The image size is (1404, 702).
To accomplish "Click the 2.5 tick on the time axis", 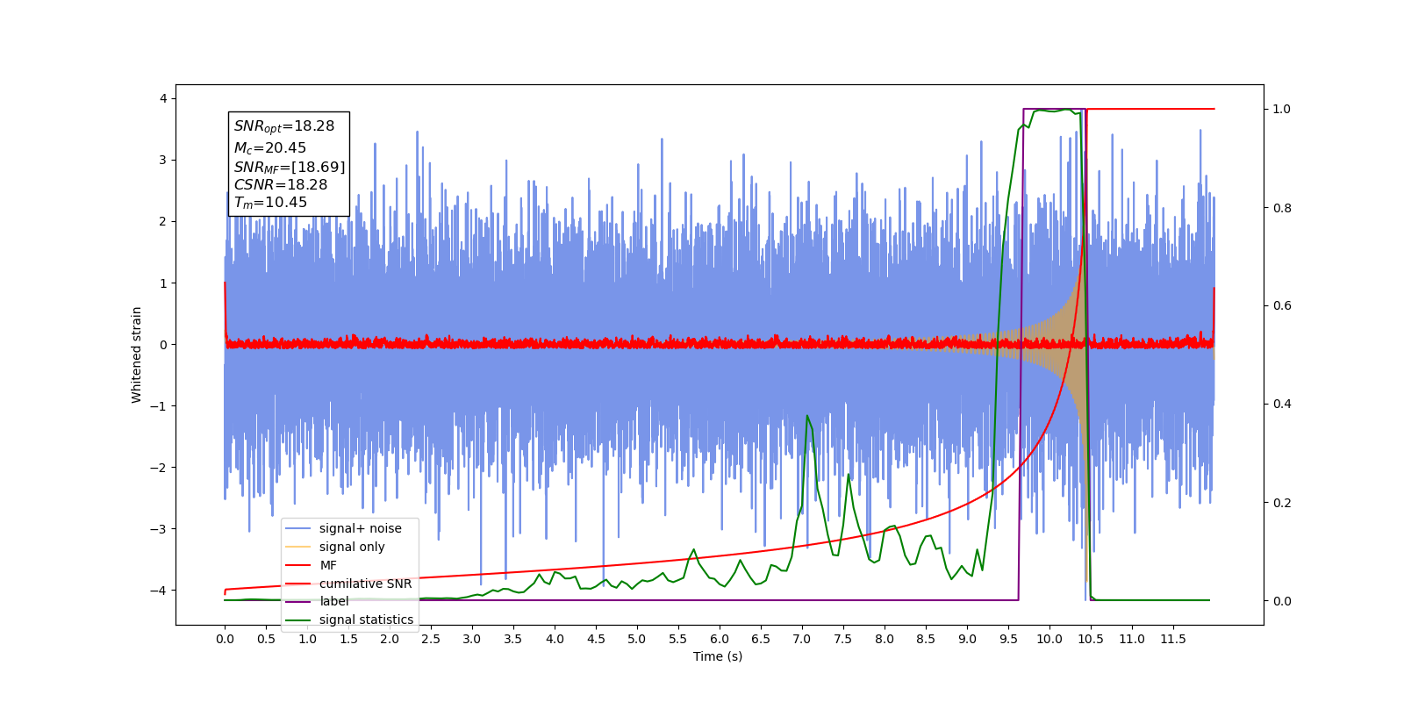I will 431,639.
